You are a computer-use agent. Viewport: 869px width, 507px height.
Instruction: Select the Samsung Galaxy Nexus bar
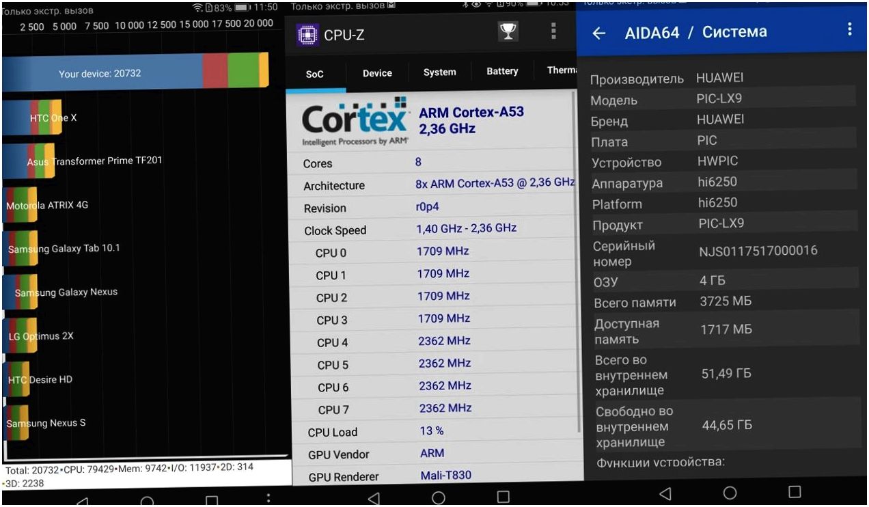20,292
